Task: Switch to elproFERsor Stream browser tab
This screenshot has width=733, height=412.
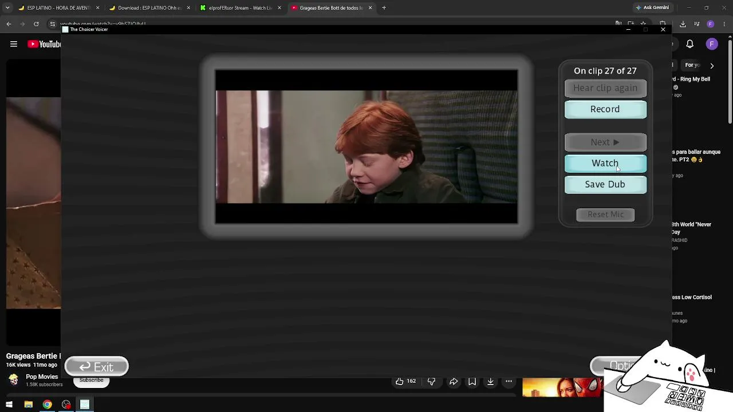Action: point(240,8)
